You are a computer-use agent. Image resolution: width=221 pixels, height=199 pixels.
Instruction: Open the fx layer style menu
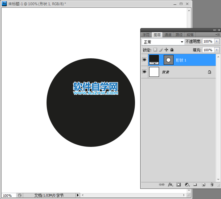point(170,184)
